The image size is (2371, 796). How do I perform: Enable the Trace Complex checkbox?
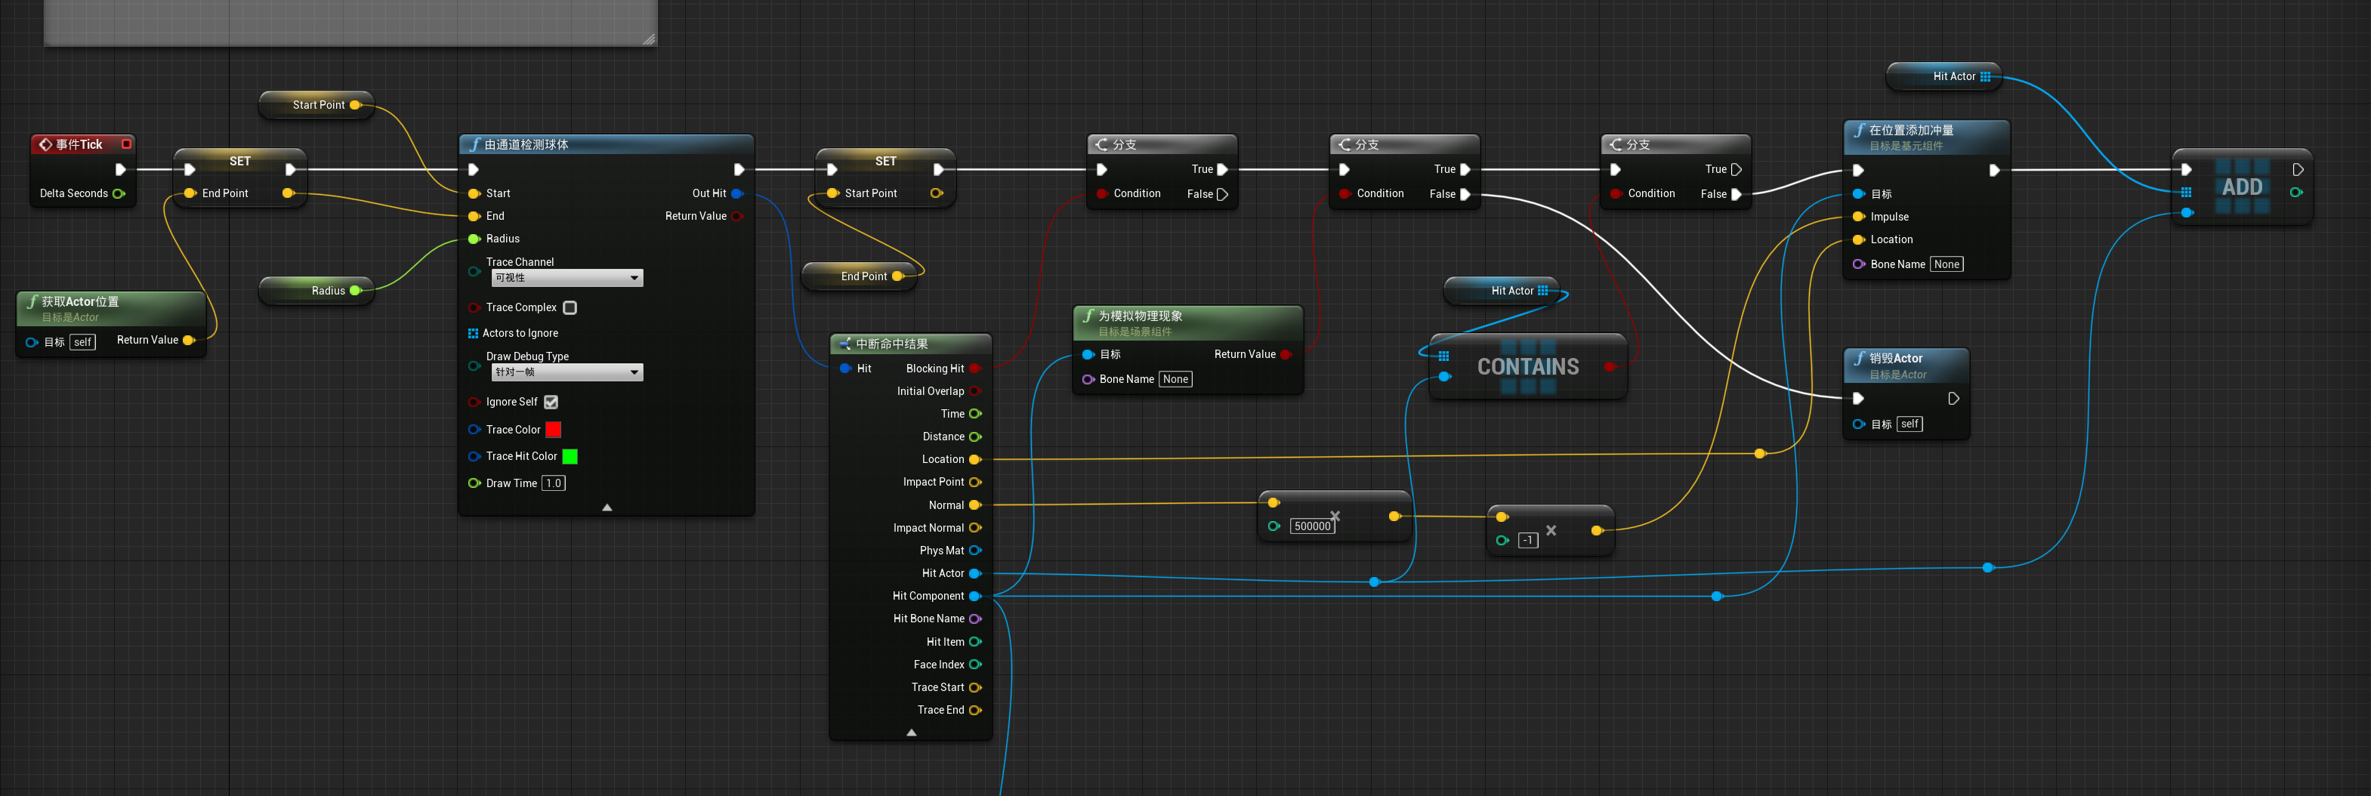[569, 307]
